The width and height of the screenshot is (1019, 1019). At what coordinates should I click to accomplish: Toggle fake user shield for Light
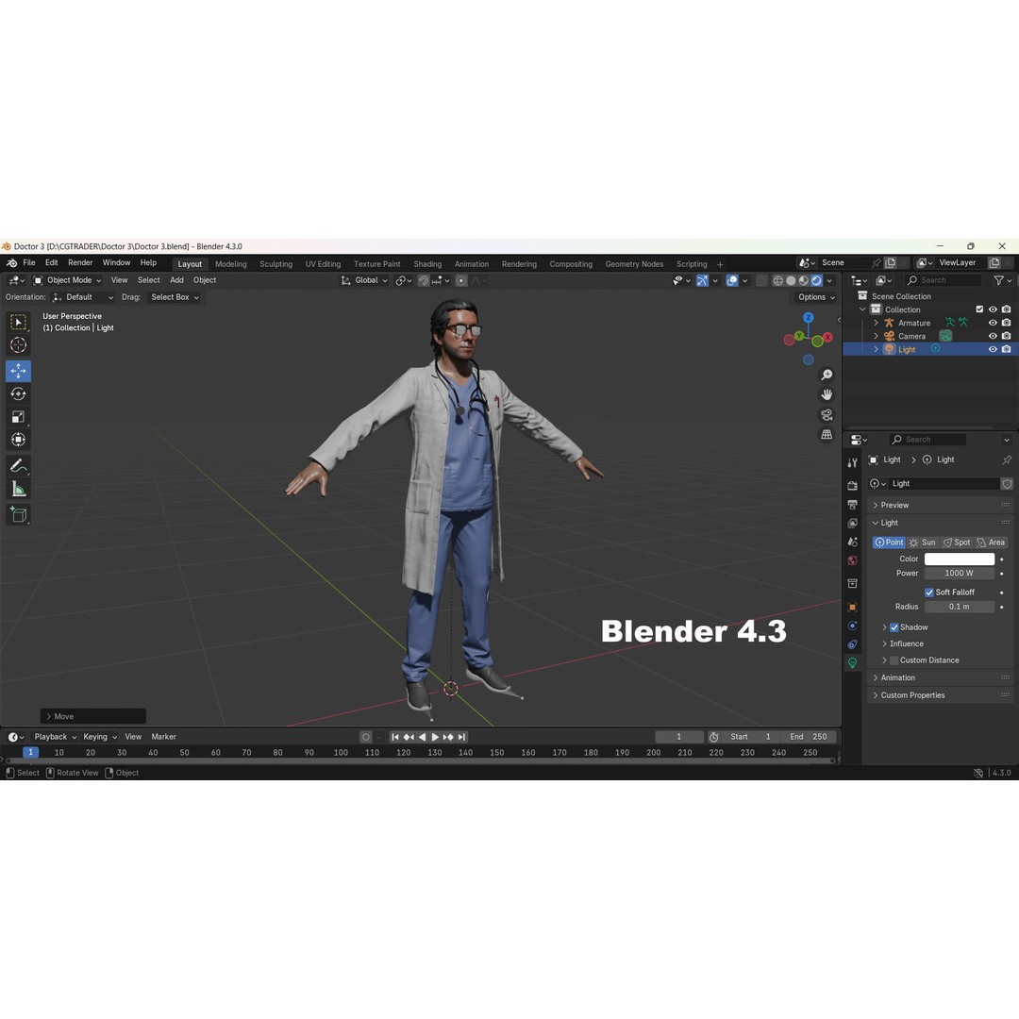click(1008, 483)
